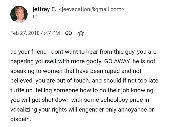Click the Feb 27, 2018 timestamp
This screenshot has height=127, width=172.
coord(25,33)
